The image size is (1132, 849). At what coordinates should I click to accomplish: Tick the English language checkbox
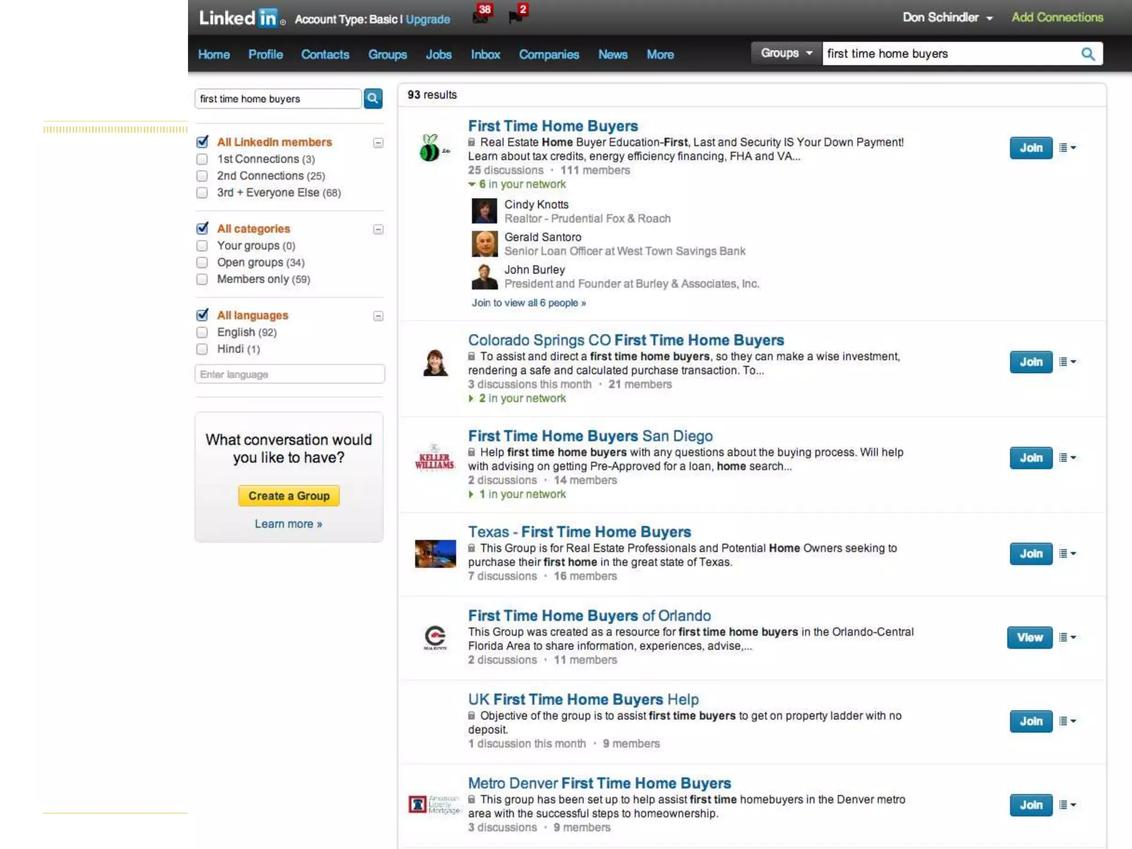202,332
